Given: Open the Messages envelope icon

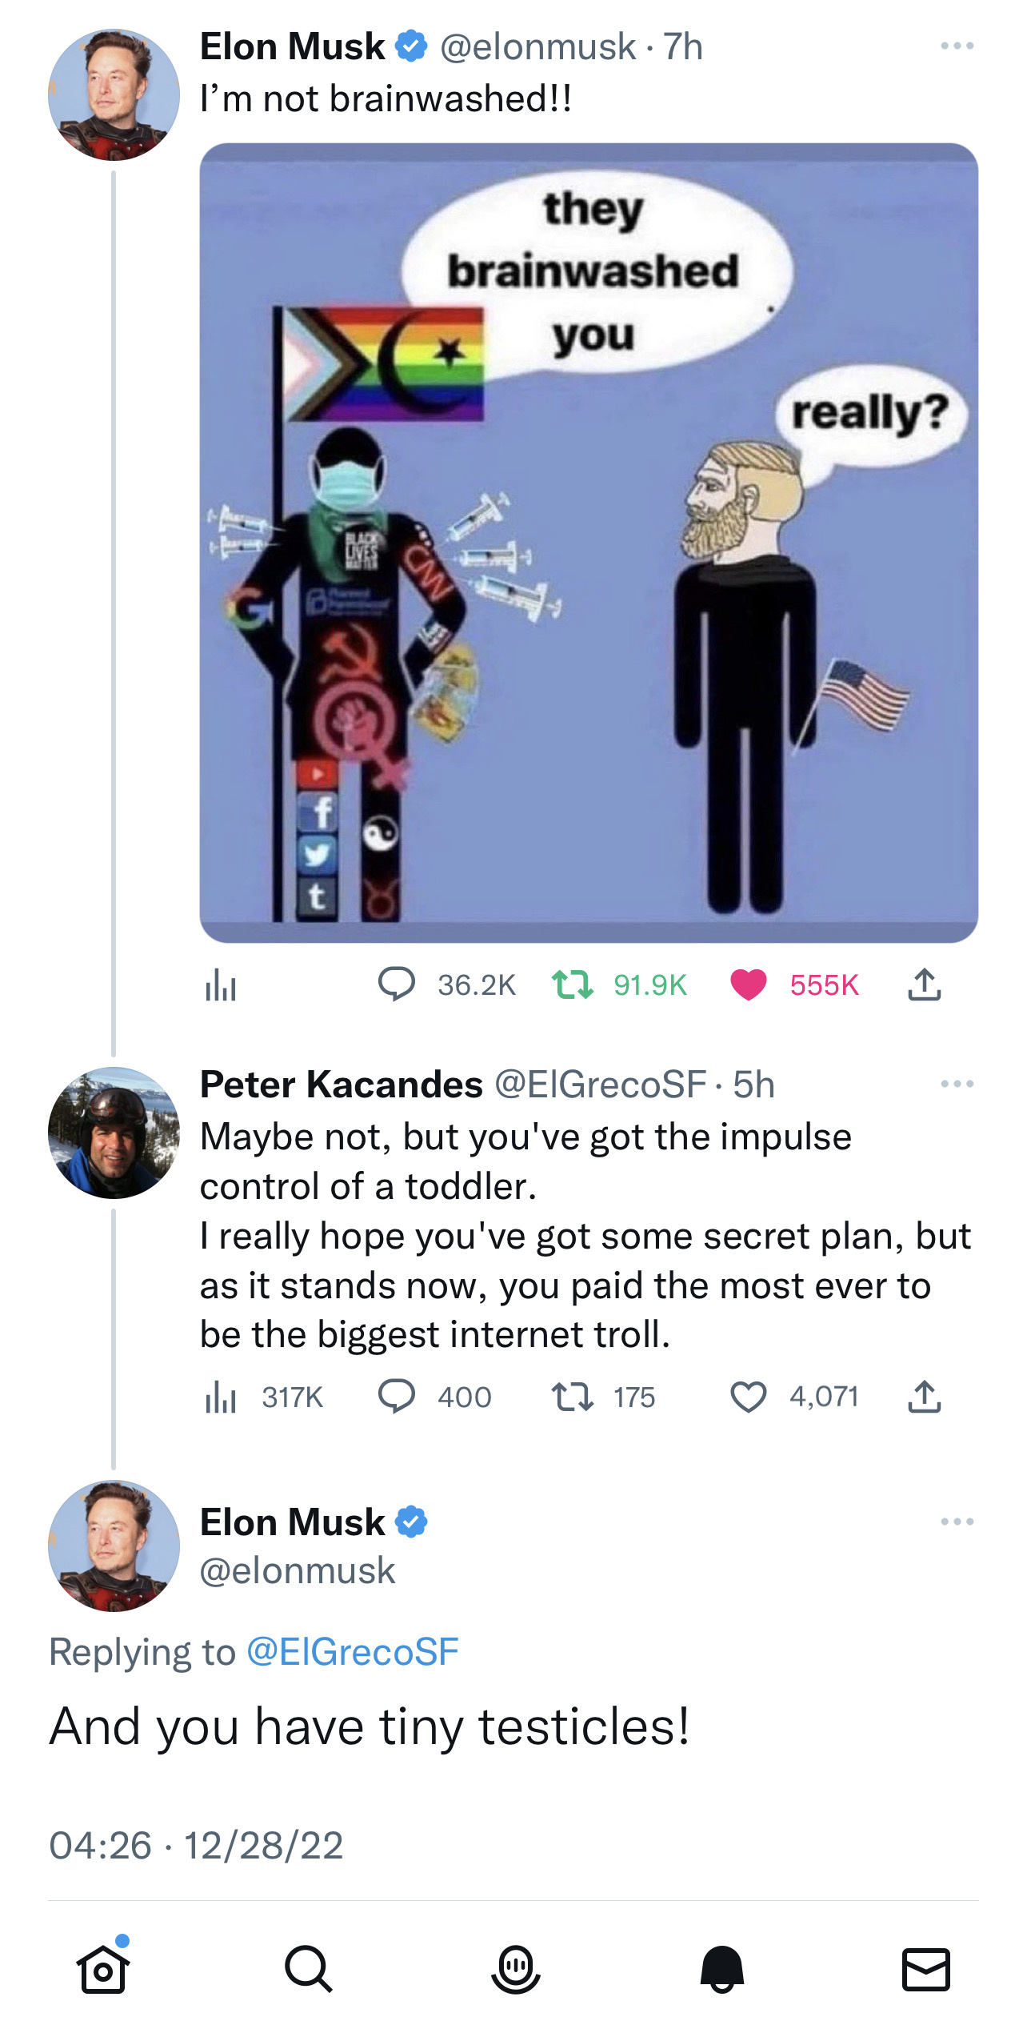Looking at the screenshot, I should pyautogui.click(x=926, y=1969).
